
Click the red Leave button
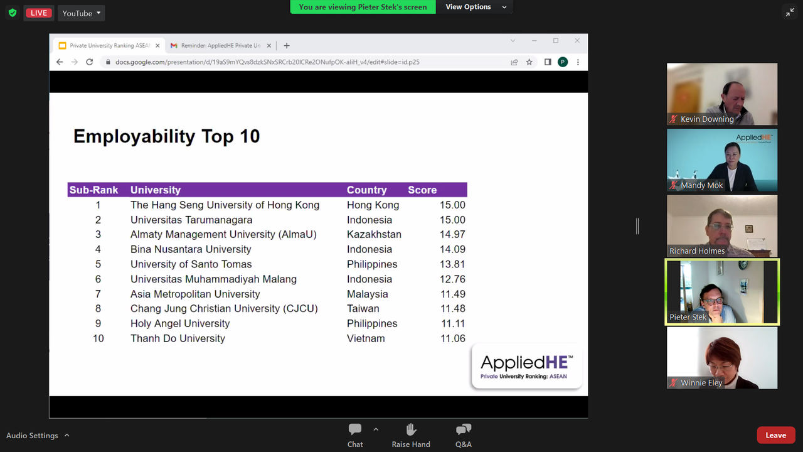point(775,435)
